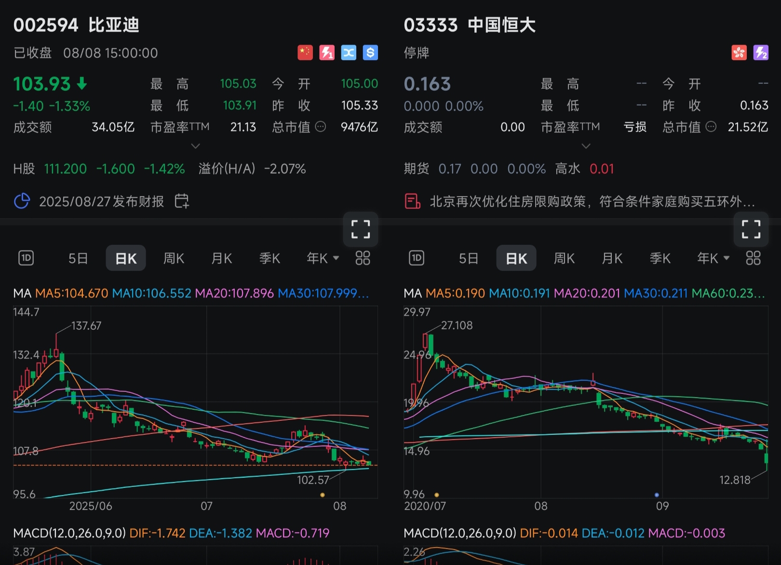This screenshot has width=781, height=565.
Task: Click pink lightning level-1 quote icon for BYD
Action: click(x=327, y=53)
